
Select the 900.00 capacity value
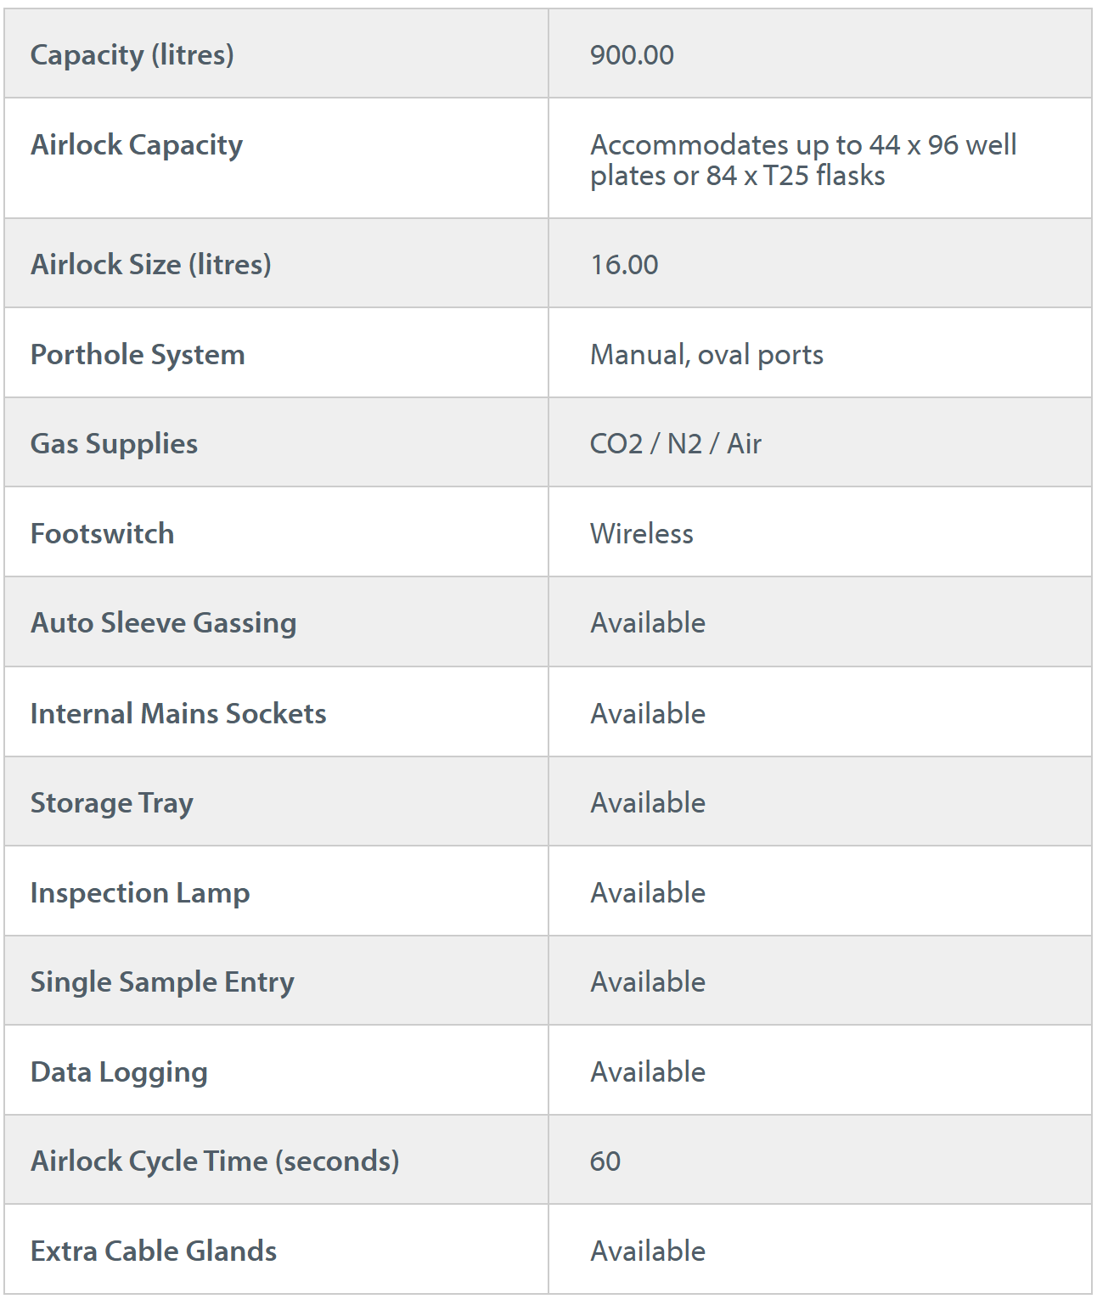632,55
